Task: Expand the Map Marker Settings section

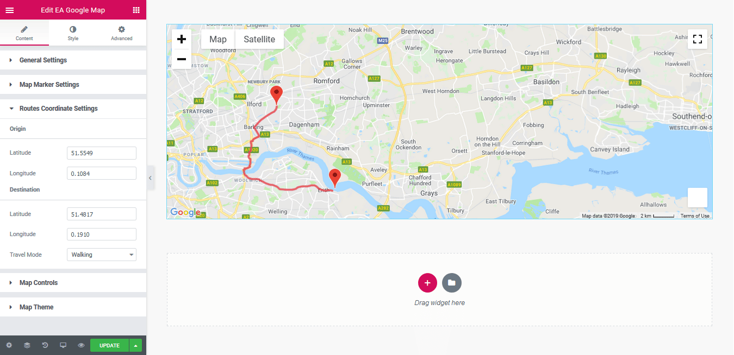Action: [49, 85]
